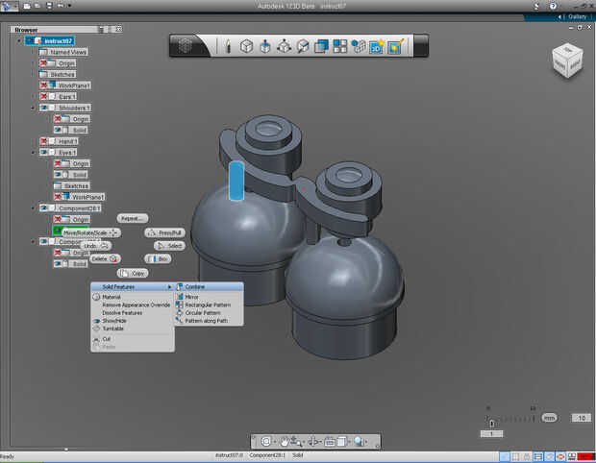This screenshot has height=463, width=596.
Task: Click the ViewCube in the top right
Action: pyautogui.click(x=566, y=61)
